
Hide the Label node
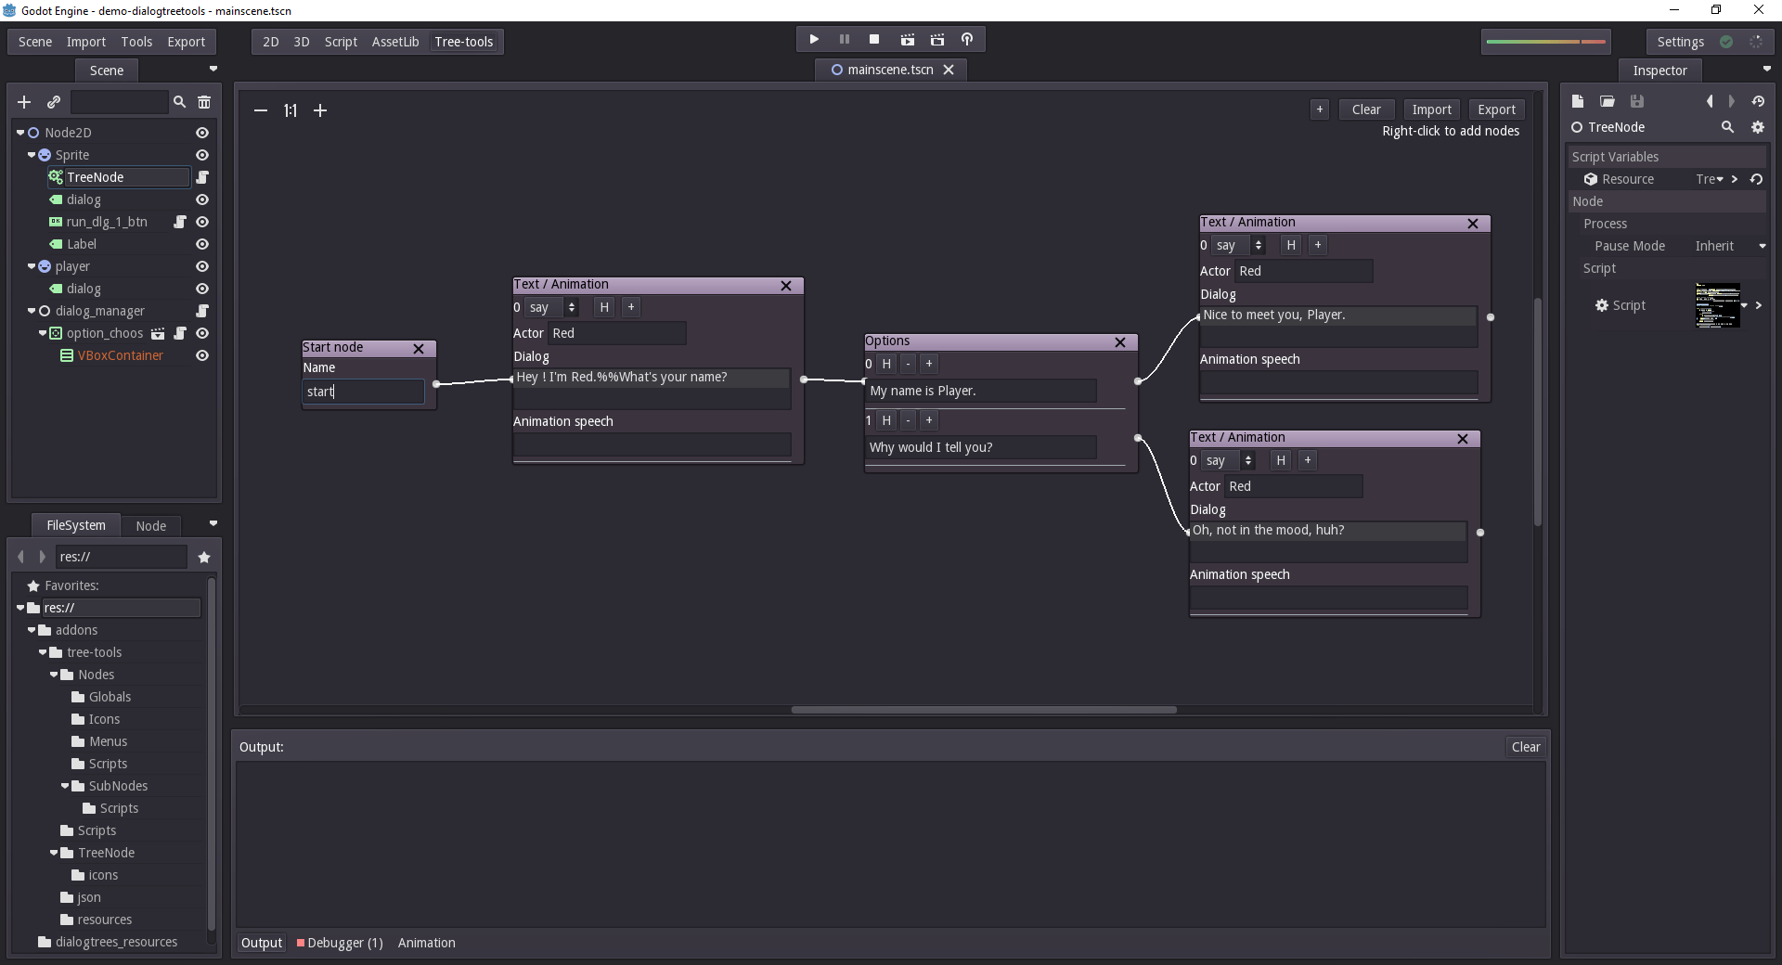click(x=201, y=244)
